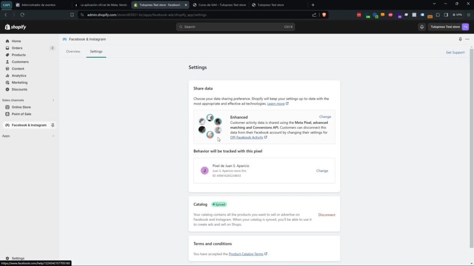Open the Online Store sales channel

[21, 107]
